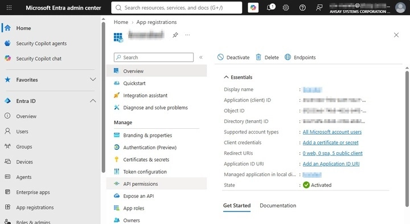
Task: Open Security Copilot agents
Action: click(42, 43)
